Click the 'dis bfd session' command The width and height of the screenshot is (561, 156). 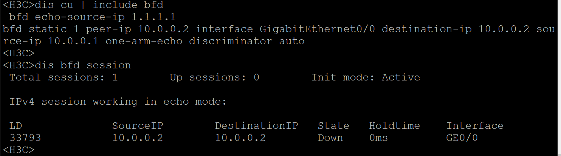click(83, 65)
